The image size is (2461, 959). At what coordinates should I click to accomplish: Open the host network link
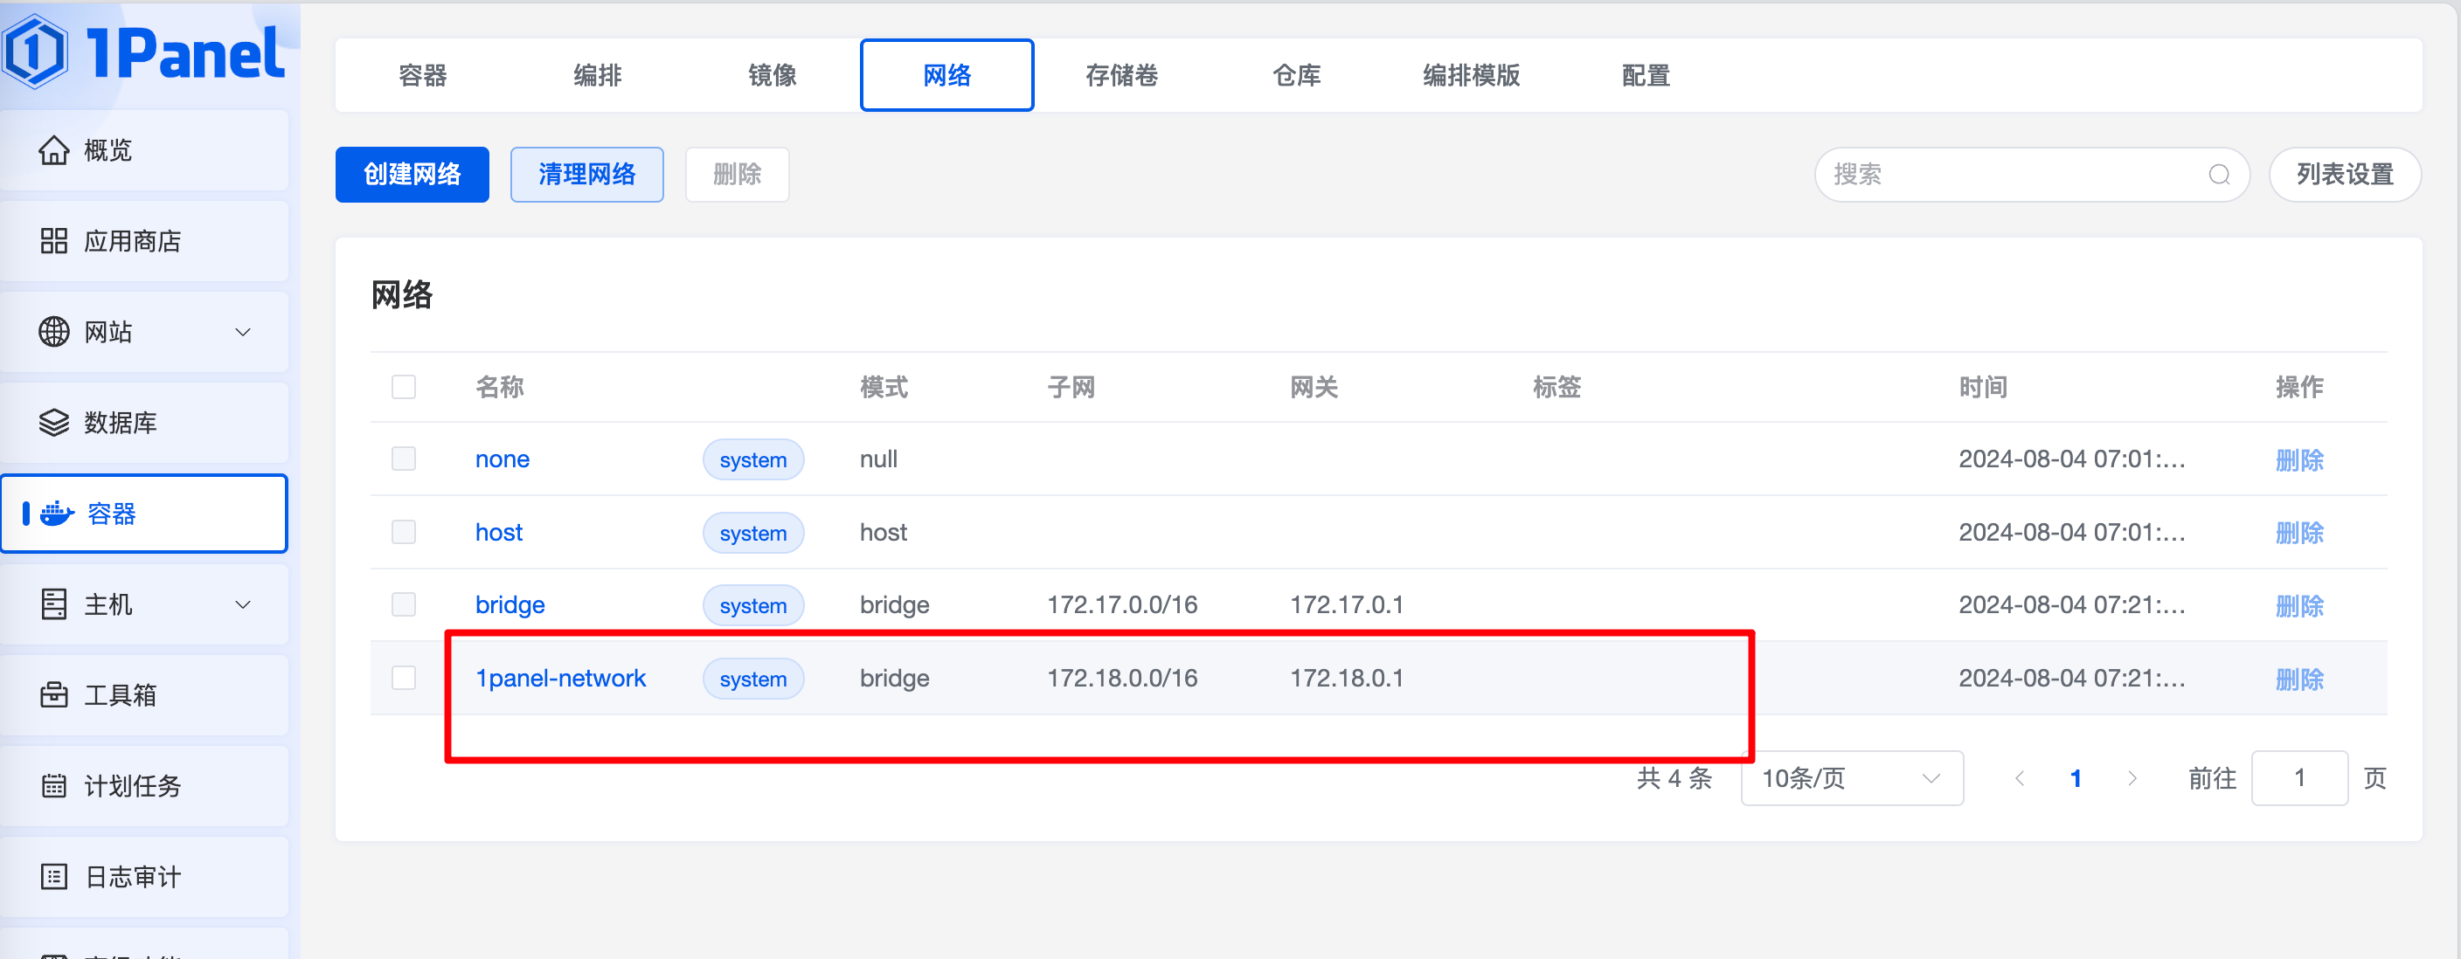click(x=499, y=532)
